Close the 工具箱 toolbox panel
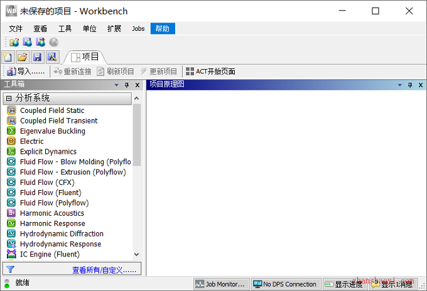427x291 pixels. (138, 85)
